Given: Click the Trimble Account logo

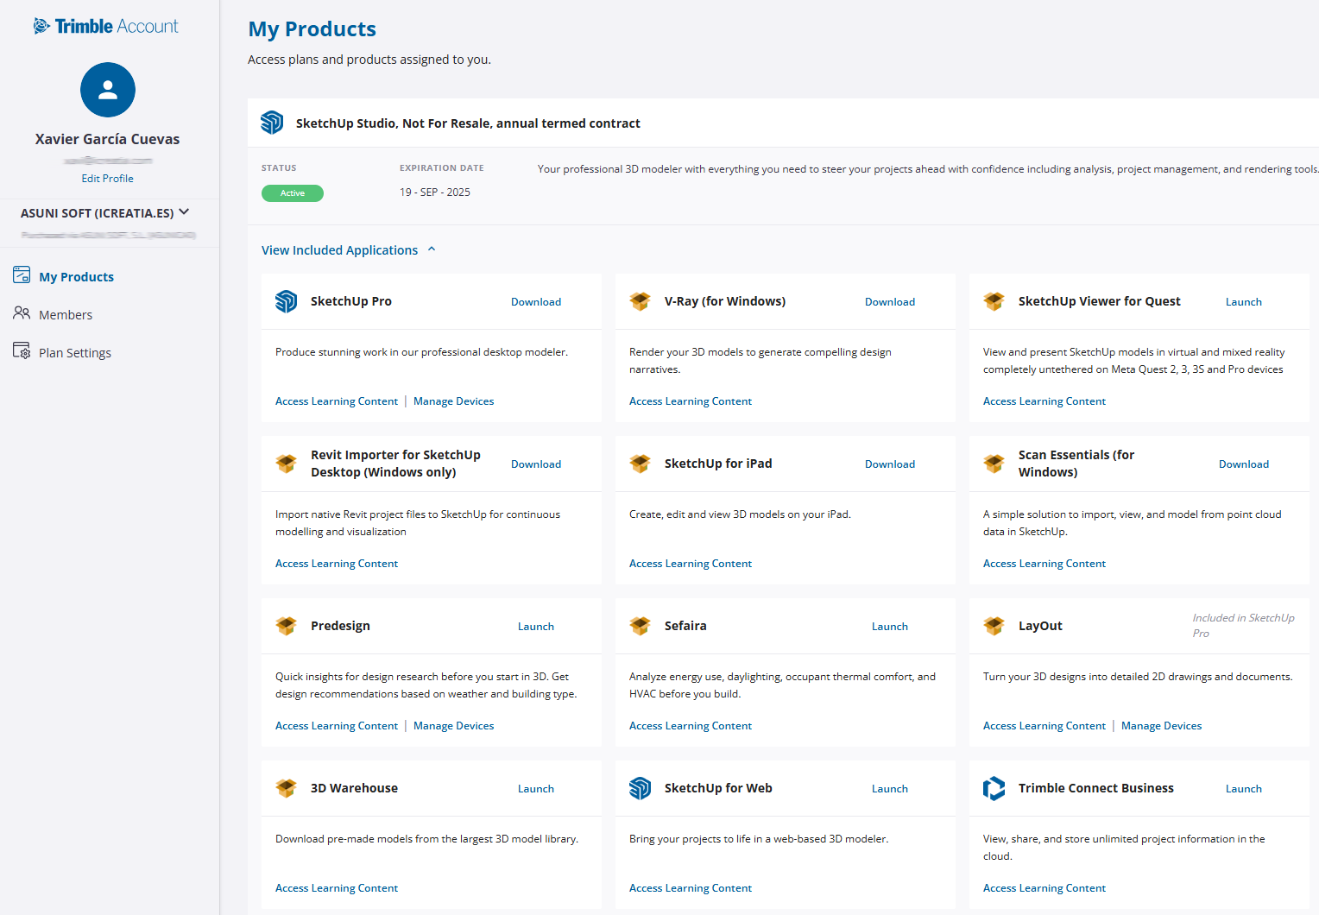Looking at the screenshot, I should pyautogui.click(x=106, y=26).
